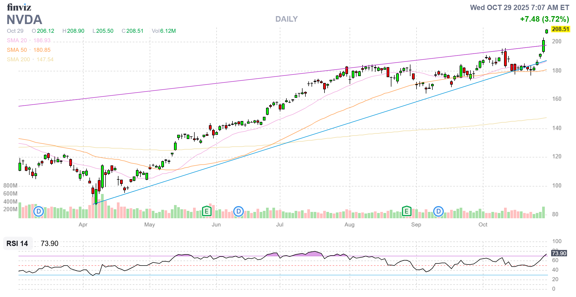The image size is (576, 297).
Task: Click the 73.90 RSI axis badge
Action: (x=559, y=253)
